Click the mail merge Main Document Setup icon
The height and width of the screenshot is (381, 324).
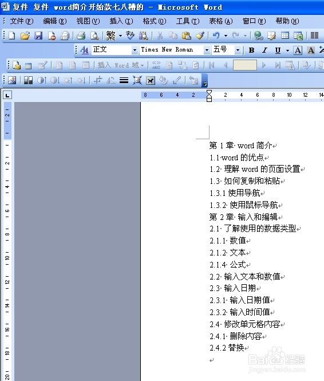pyautogui.click(x=17, y=65)
